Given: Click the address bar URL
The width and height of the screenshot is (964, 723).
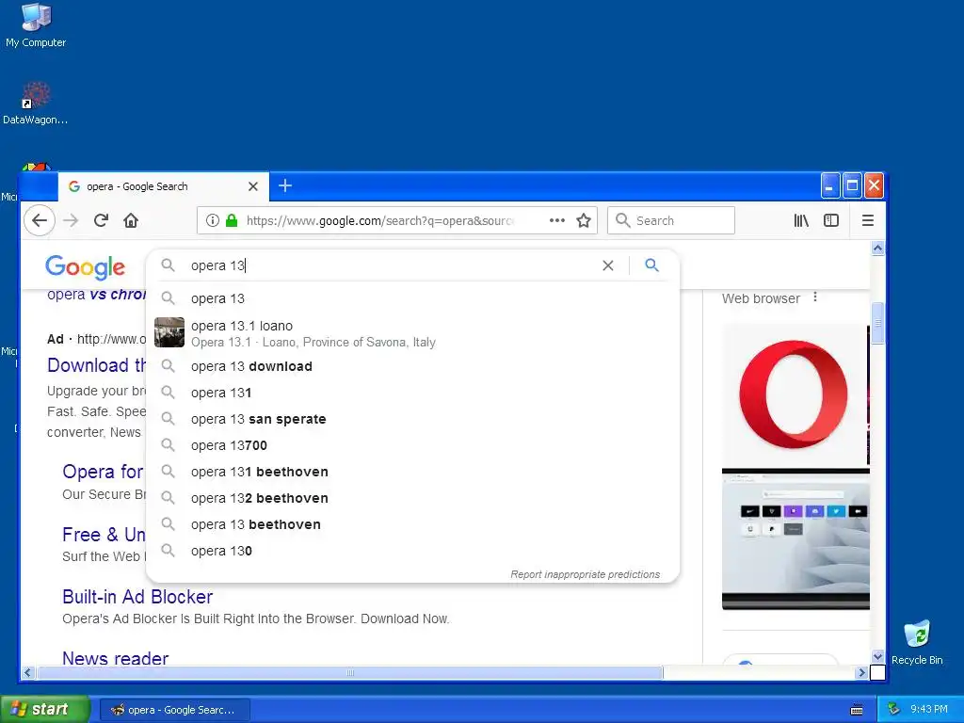Looking at the screenshot, I should point(379,220).
